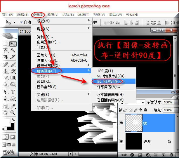This screenshot has width=179, height=158.
Task: Select the Blur tool
Action: 5,84
